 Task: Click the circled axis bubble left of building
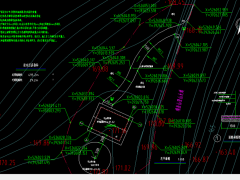(x=81, y=123)
